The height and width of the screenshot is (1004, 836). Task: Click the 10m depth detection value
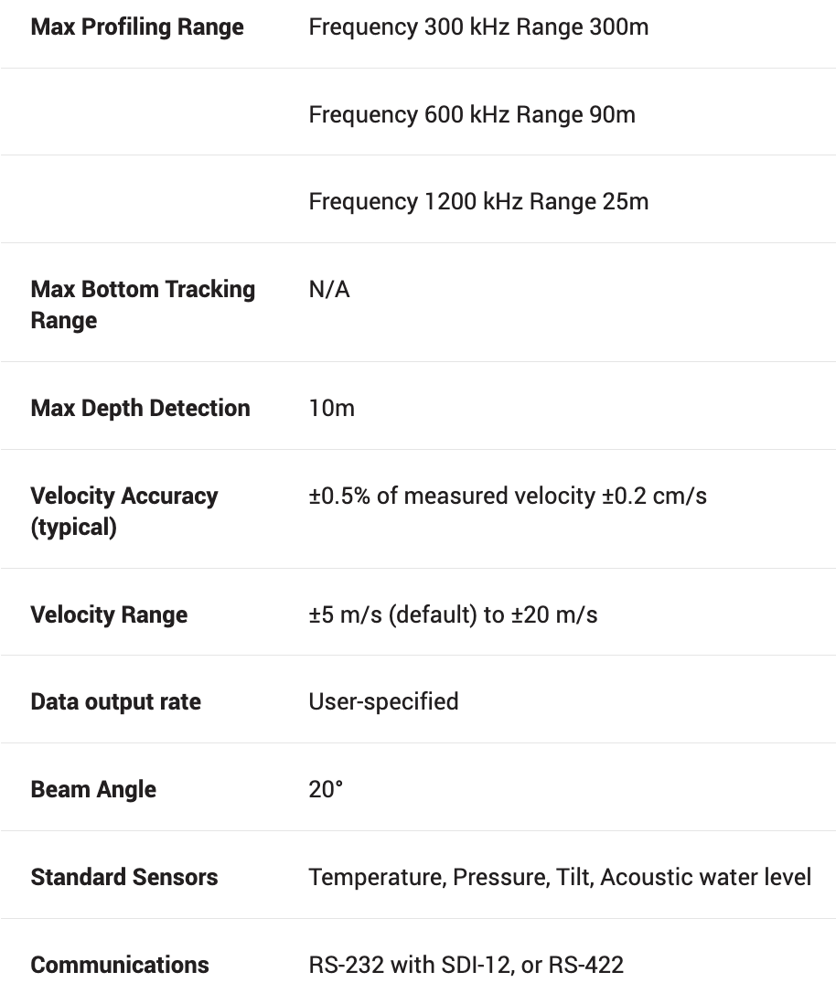[x=331, y=408]
